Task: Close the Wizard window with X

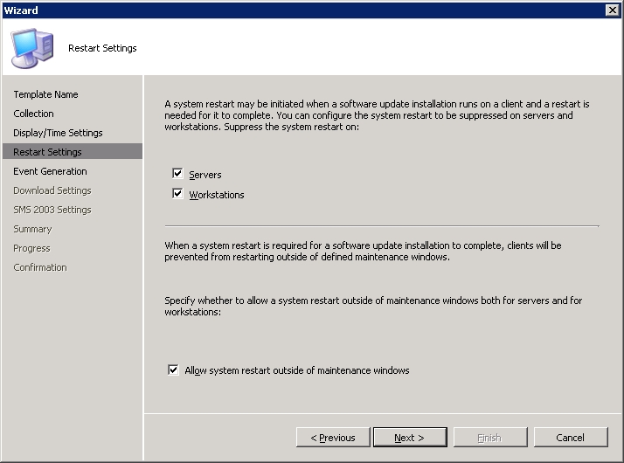Action: [612, 10]
